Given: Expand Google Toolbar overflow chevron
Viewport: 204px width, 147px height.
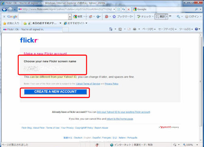Looking at the screenshot, I should tap(170, 16).
